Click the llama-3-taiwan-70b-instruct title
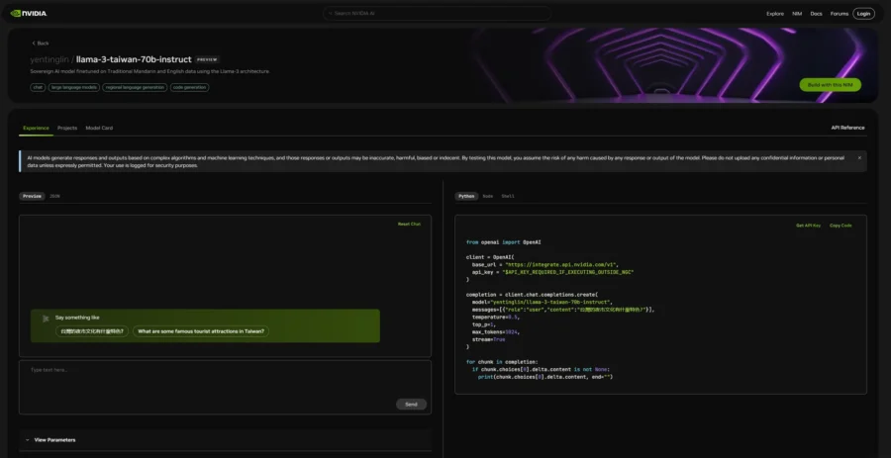The image size is (891, 458). [134, 59]
